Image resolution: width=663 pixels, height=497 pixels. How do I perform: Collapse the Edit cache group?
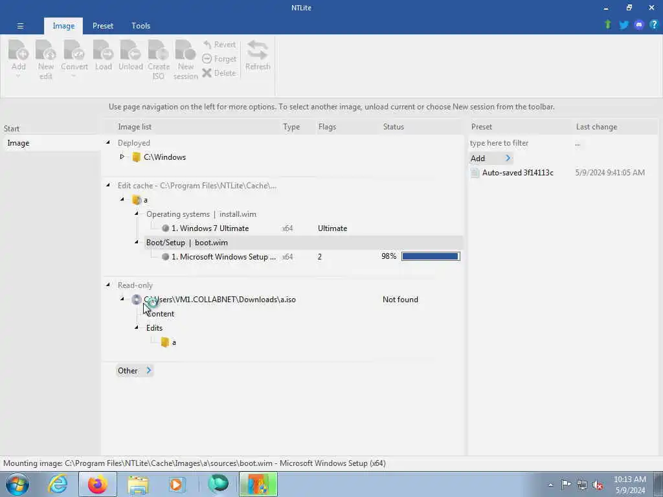coord(108,185)
